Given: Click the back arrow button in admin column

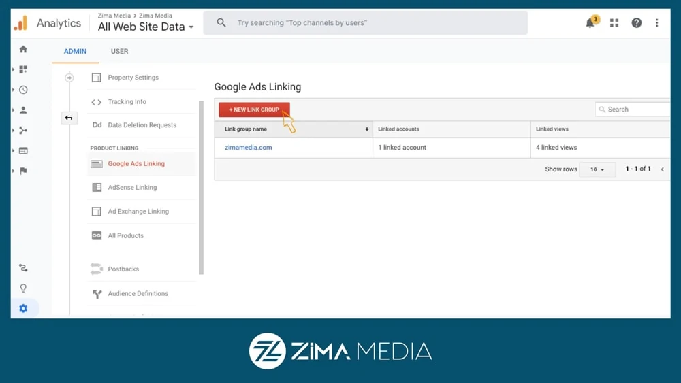Looking at the screenshot, I should point(69,118).
